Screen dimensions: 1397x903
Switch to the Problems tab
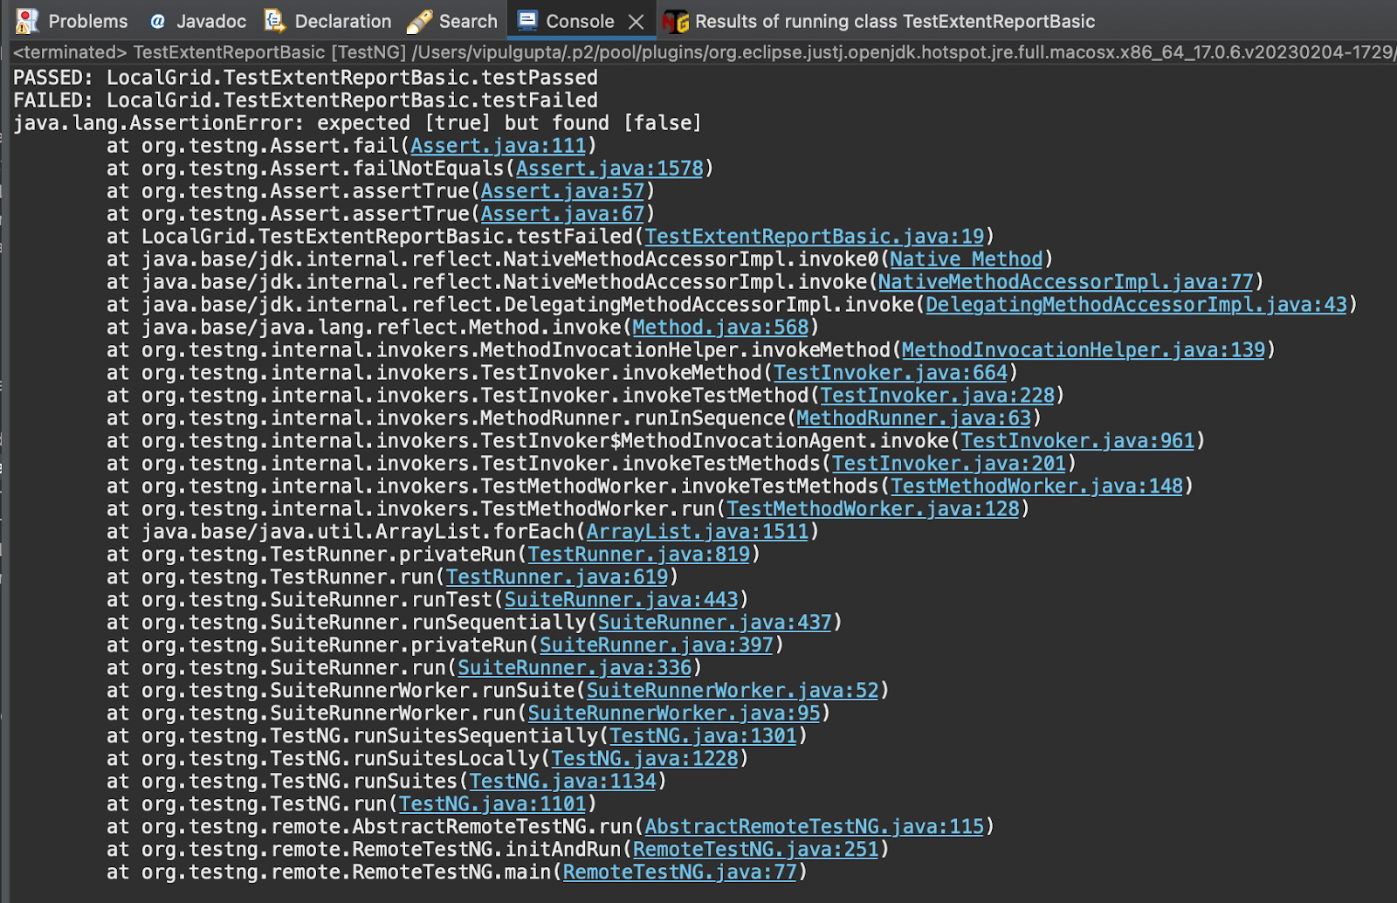click(87, 20)
